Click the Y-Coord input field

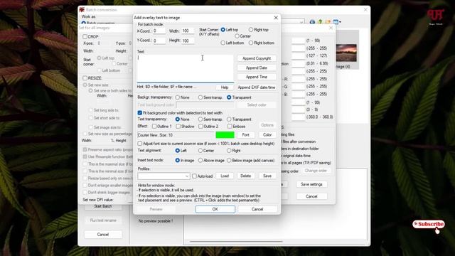159,41
